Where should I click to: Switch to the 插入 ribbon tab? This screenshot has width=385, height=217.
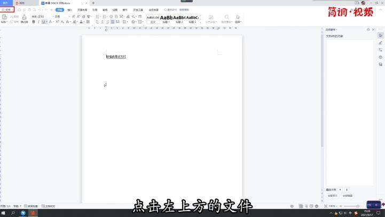point(70,10)
